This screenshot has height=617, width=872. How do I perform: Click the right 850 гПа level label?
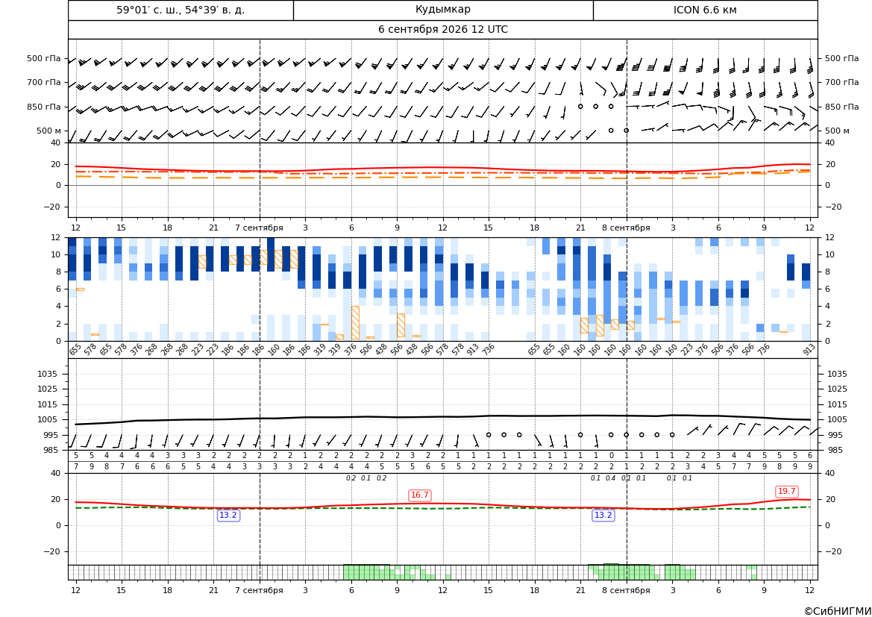(841, 107)
